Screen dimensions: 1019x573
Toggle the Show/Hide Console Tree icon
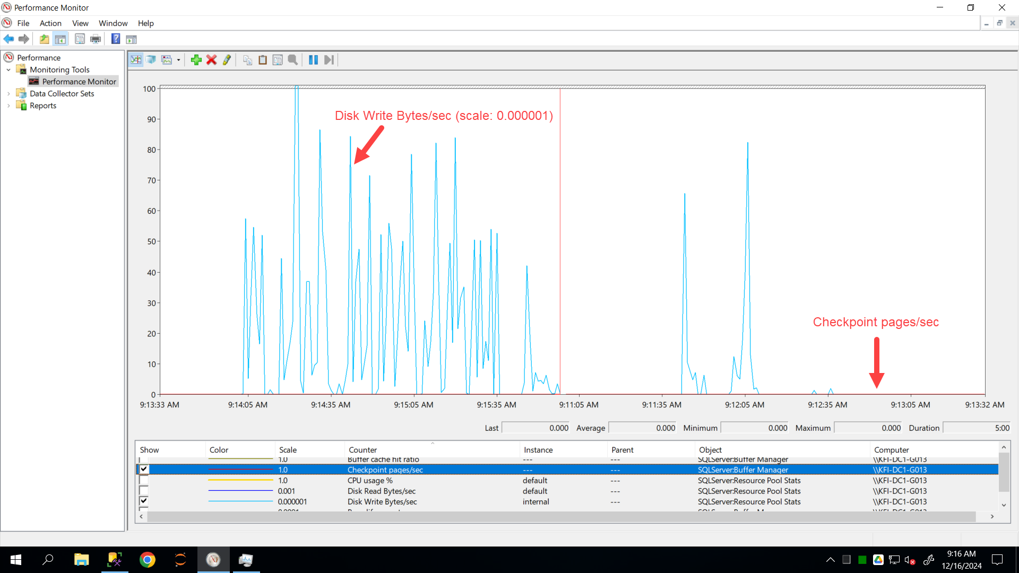coord(61,39)
